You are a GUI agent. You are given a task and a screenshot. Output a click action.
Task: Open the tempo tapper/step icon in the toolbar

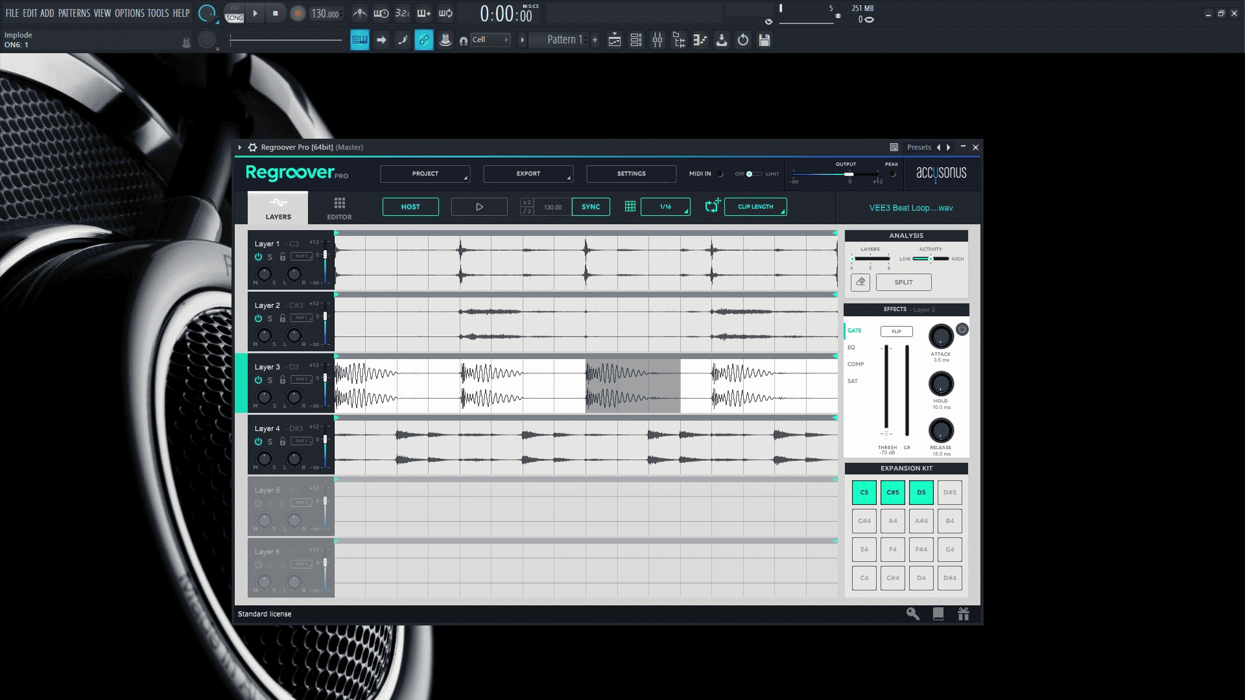coord(700,40)
